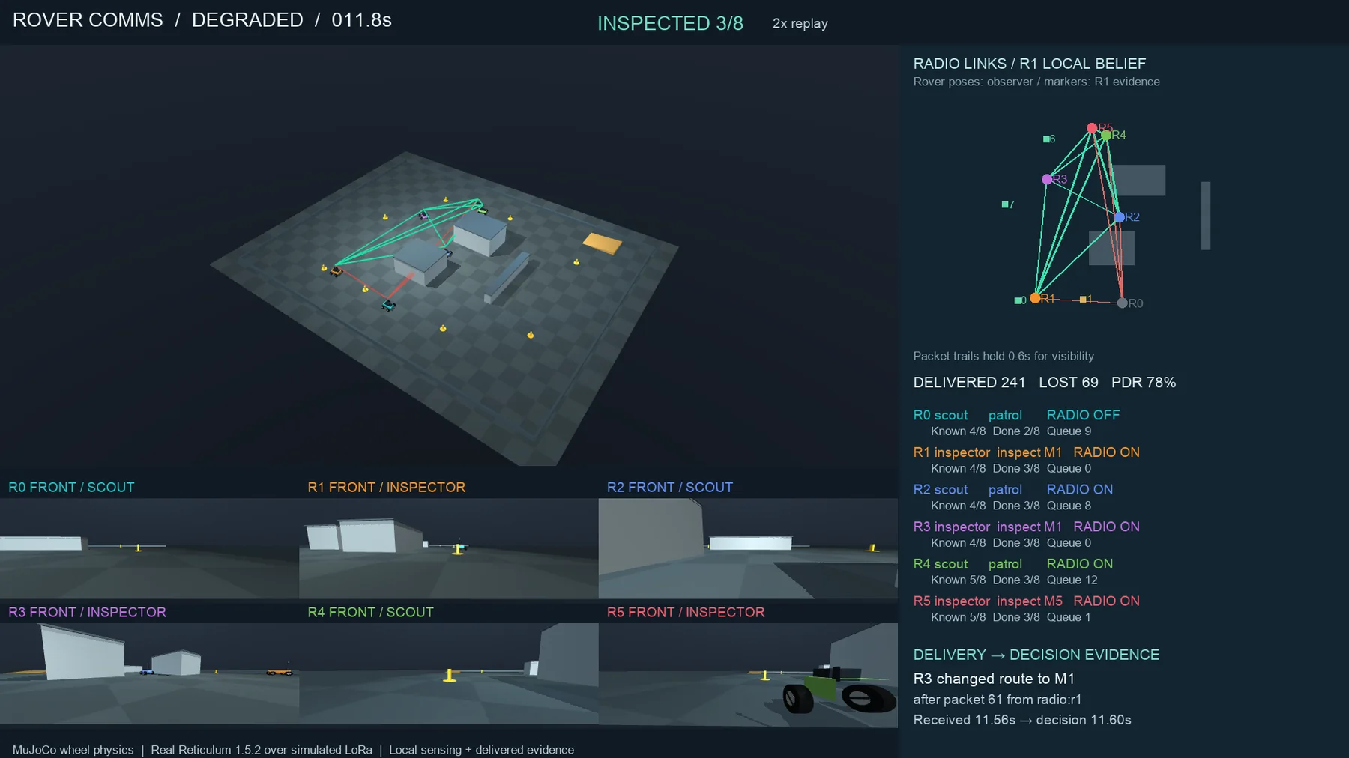
Task: Select the R1 inspector inspect M1 row
Action: pos(1026,452)
